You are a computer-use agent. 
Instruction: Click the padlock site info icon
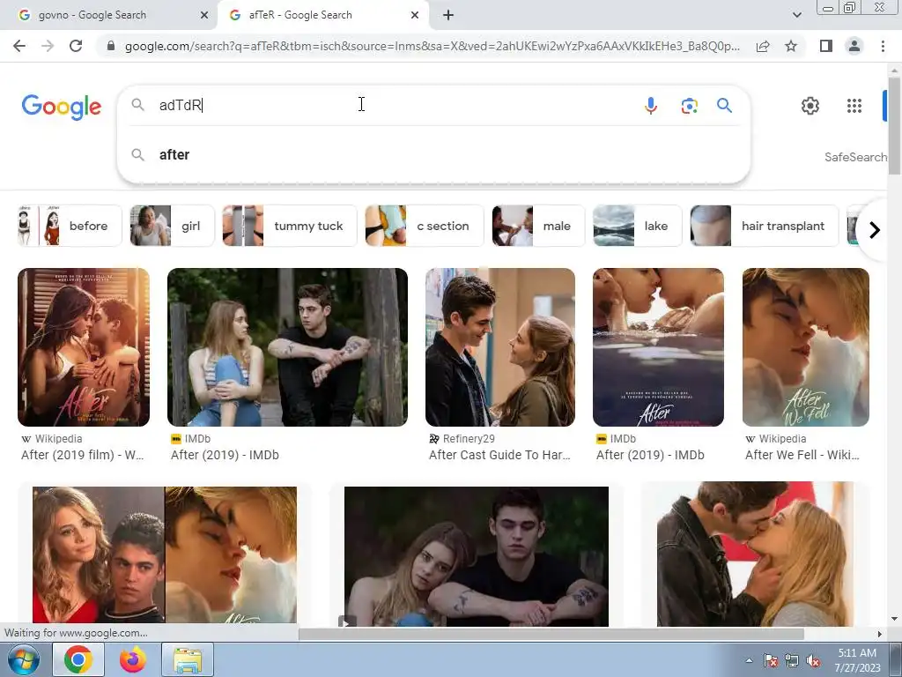pyautogui.click(x=111, y=46)
